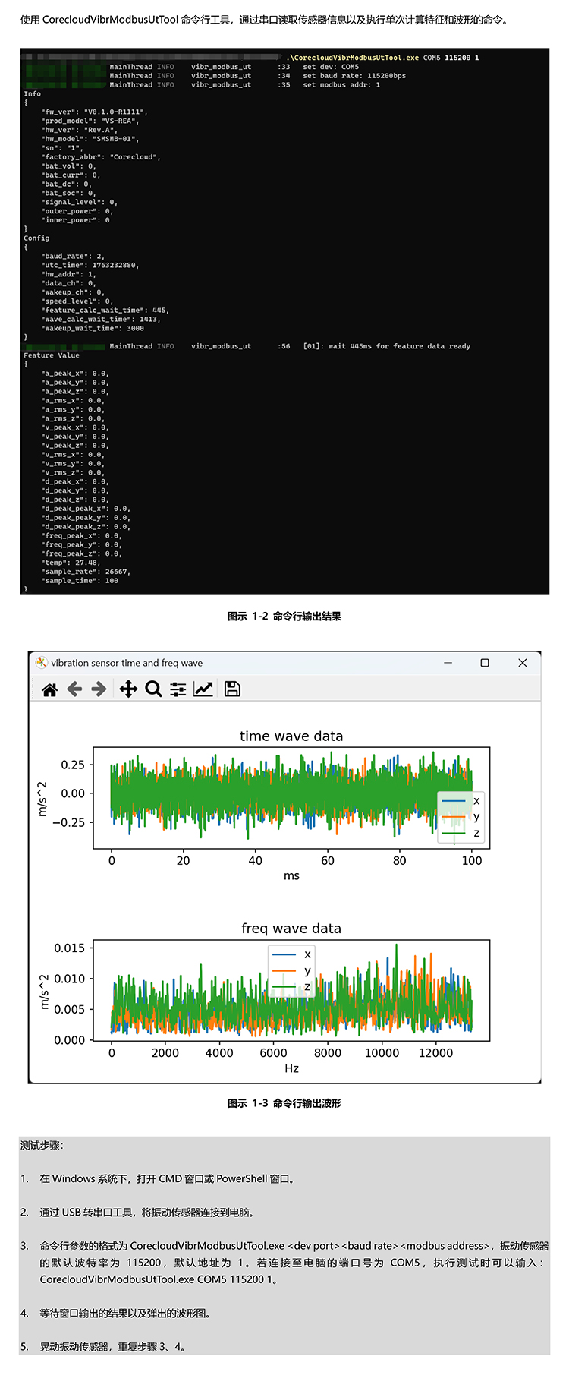
Task: Click the Back arrow to previous view
Action: click(74, 689)
